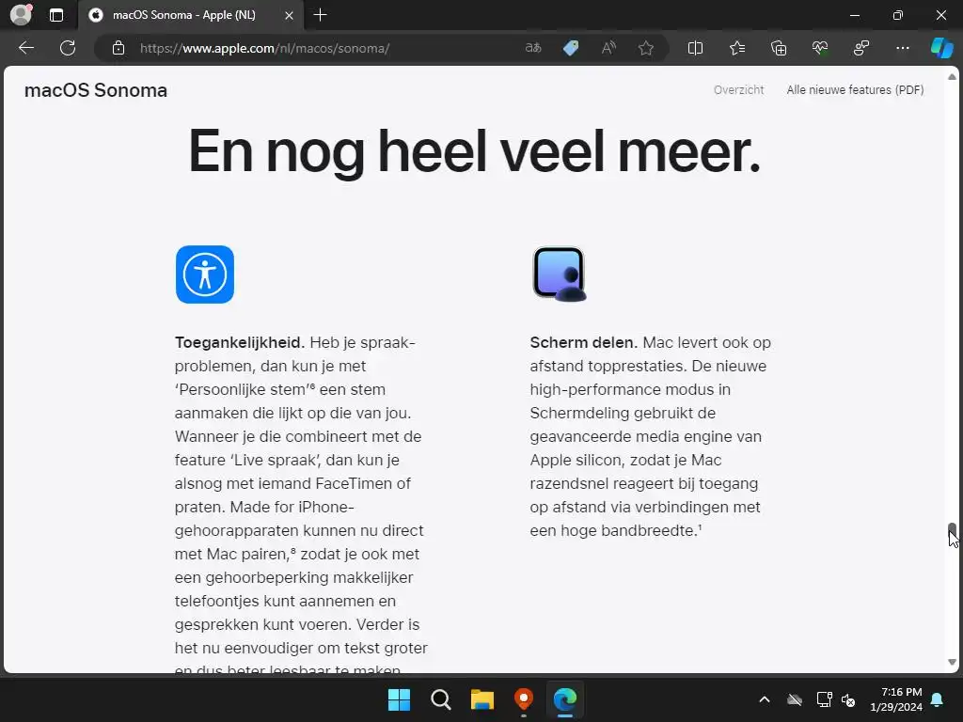Minimize the Edge browser window
This screenshot has width=963, height=722.
pos(854,15)
